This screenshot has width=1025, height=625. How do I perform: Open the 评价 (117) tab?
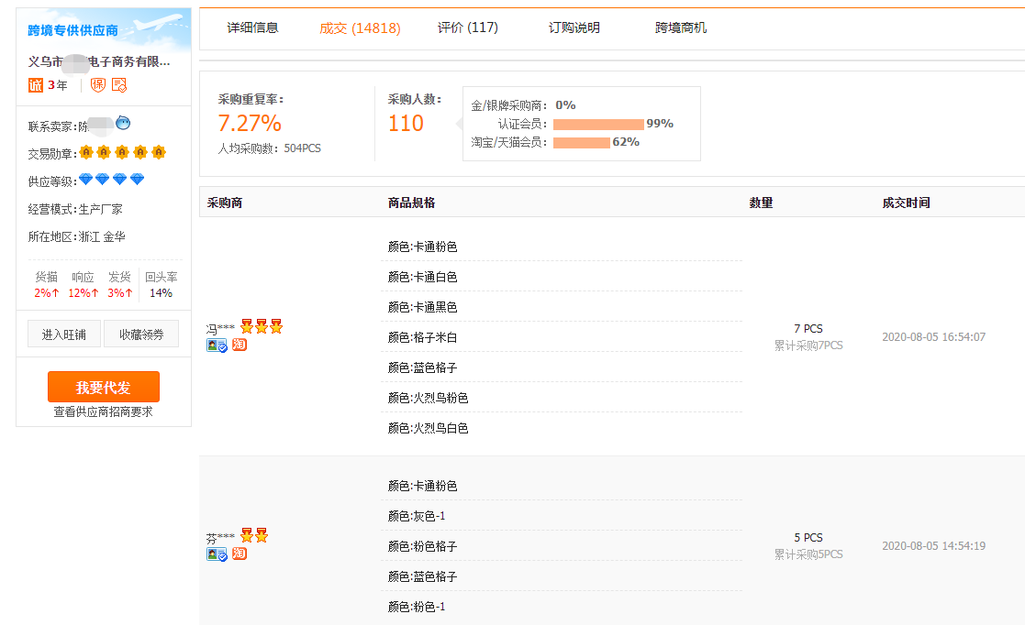coord(470,27)
